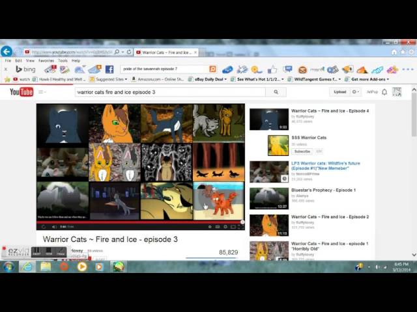Screen dimensions: 417x312
Task: Open Windows Media Player on the taskbar
Action: pos(82,266)
